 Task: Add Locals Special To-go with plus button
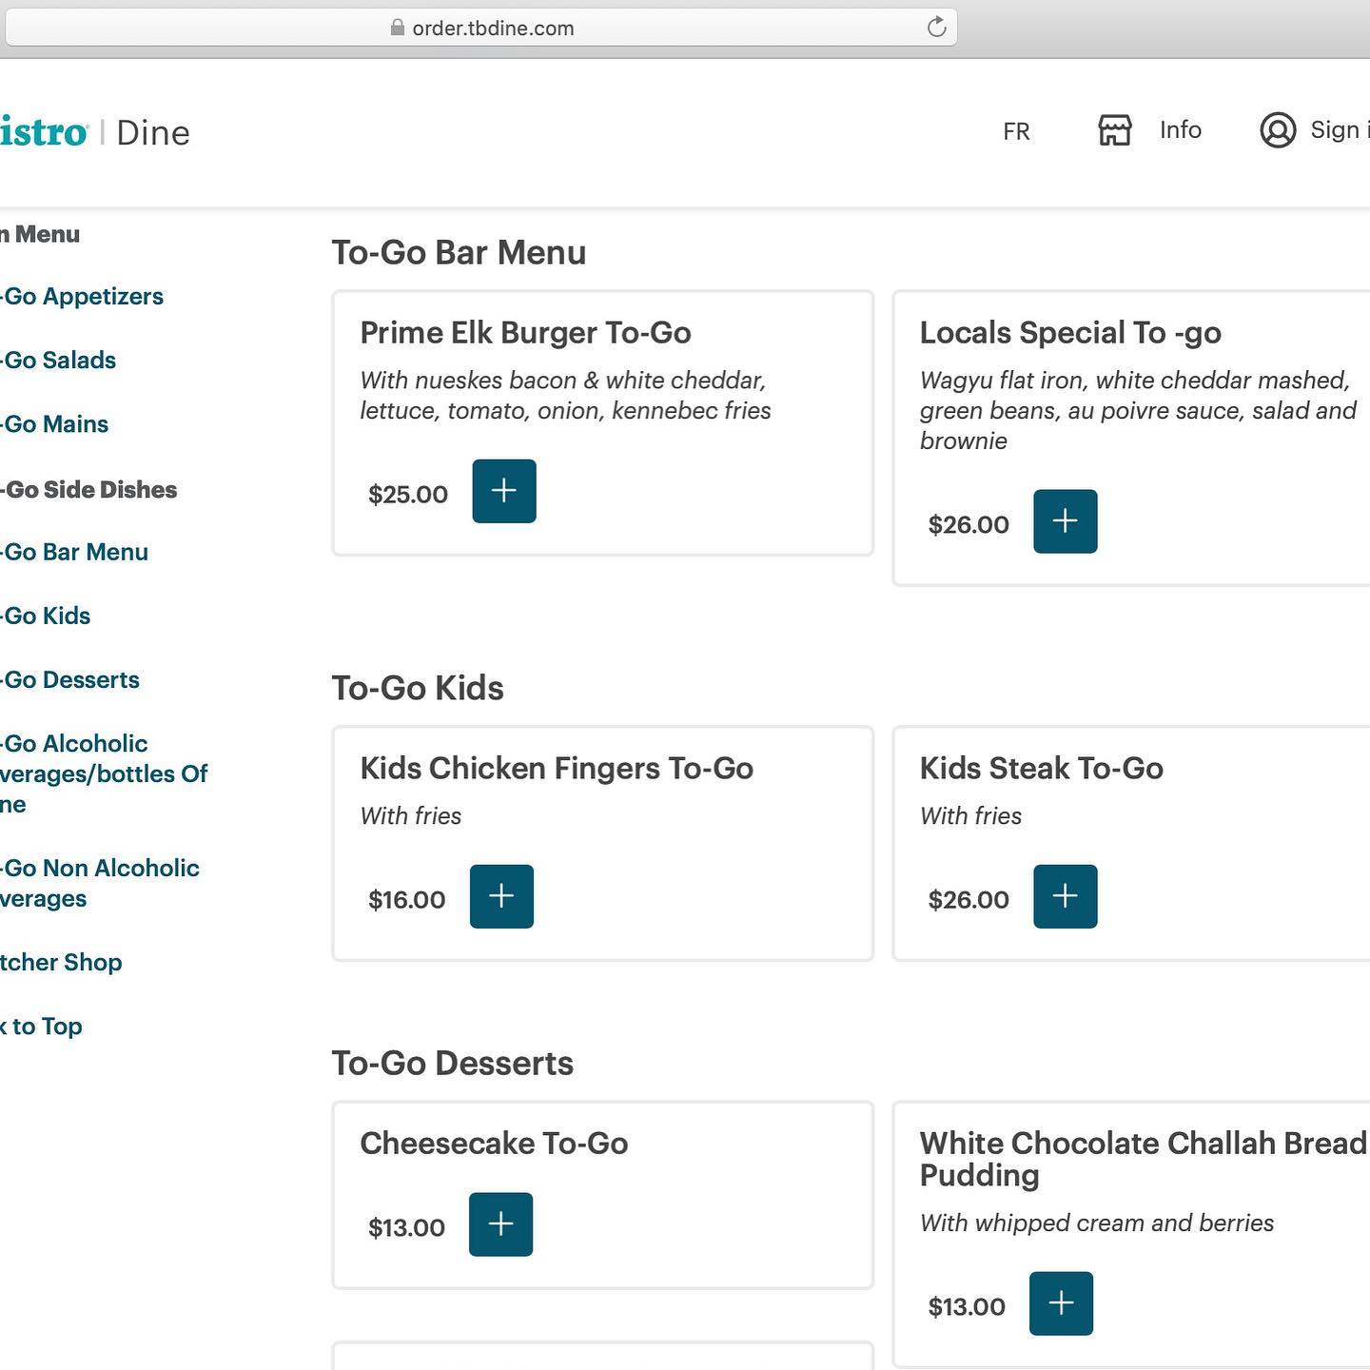click(x=1065, y=521)
